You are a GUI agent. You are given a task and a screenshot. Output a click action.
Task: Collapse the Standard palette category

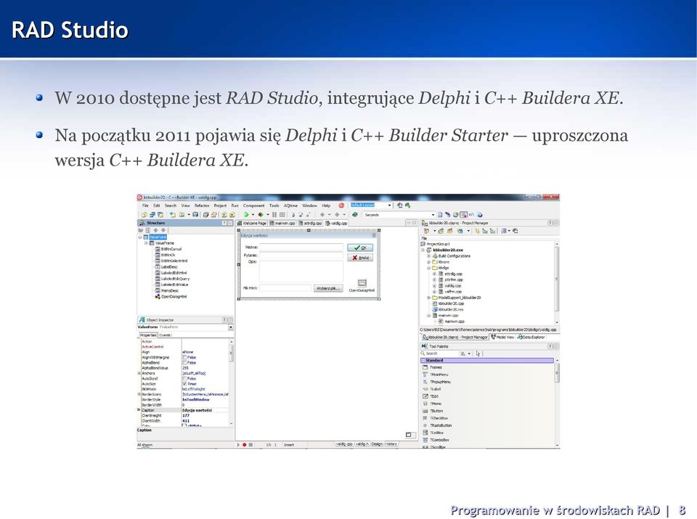pyautogui.click(x=423, y=360)
